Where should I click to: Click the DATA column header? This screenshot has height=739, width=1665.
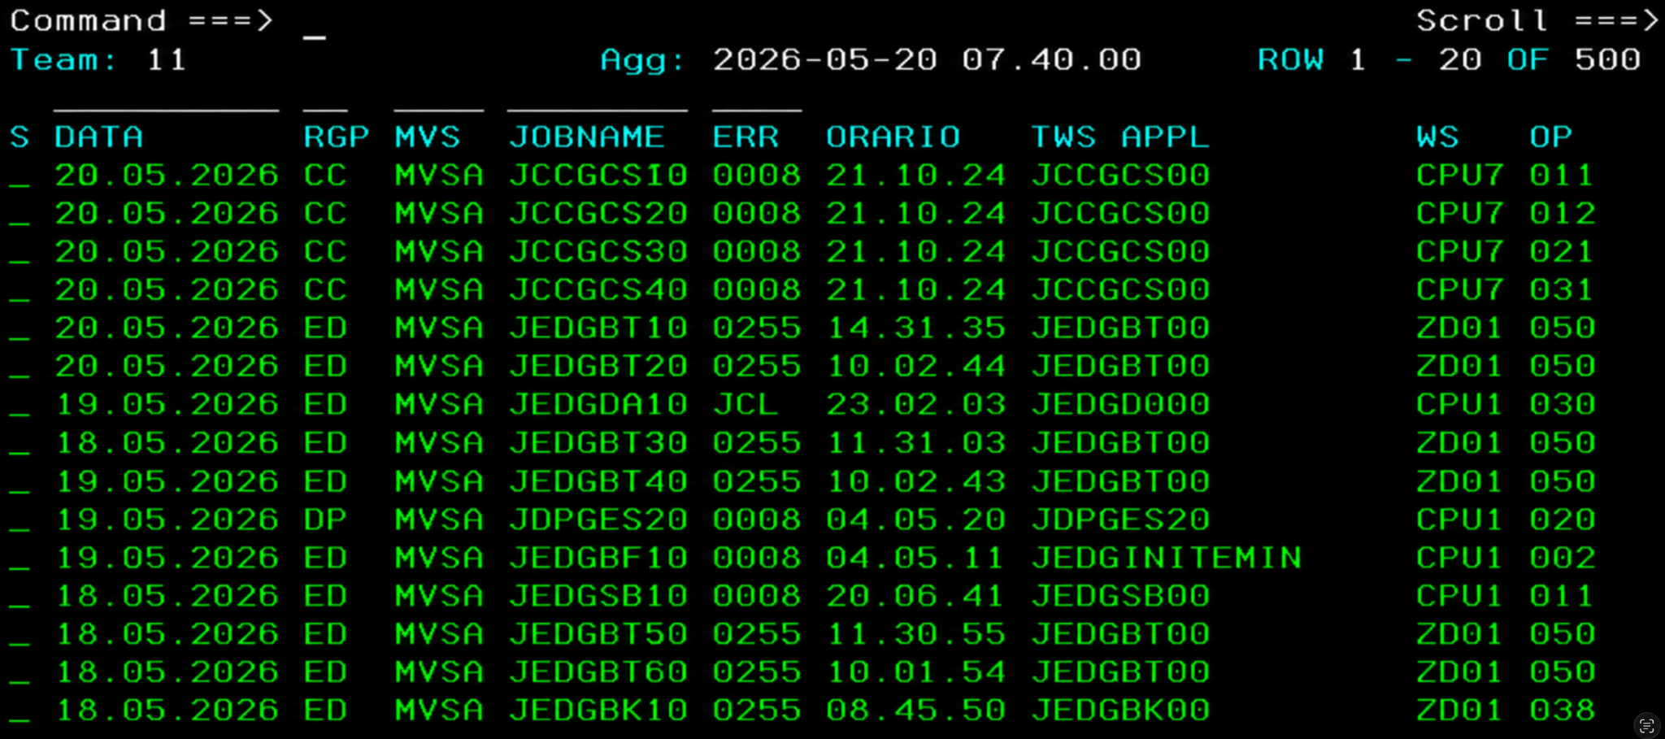click(x=99, y=137)
